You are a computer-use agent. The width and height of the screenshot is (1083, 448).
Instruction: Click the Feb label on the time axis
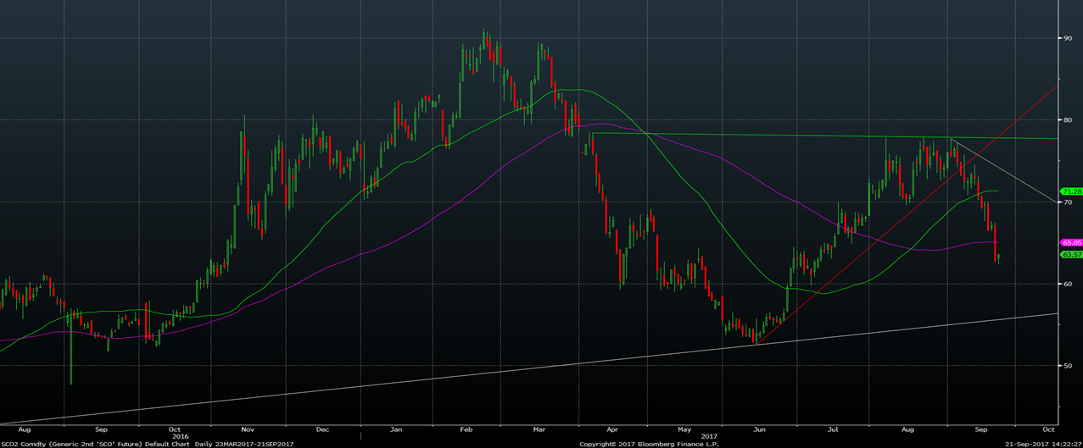pyautogui.click(x=466, y=430)
